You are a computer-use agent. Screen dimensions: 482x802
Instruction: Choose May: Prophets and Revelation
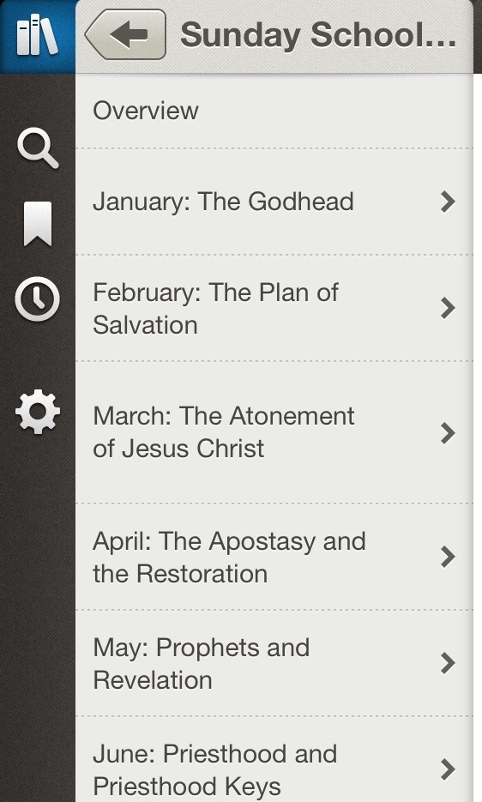point(274,663)
